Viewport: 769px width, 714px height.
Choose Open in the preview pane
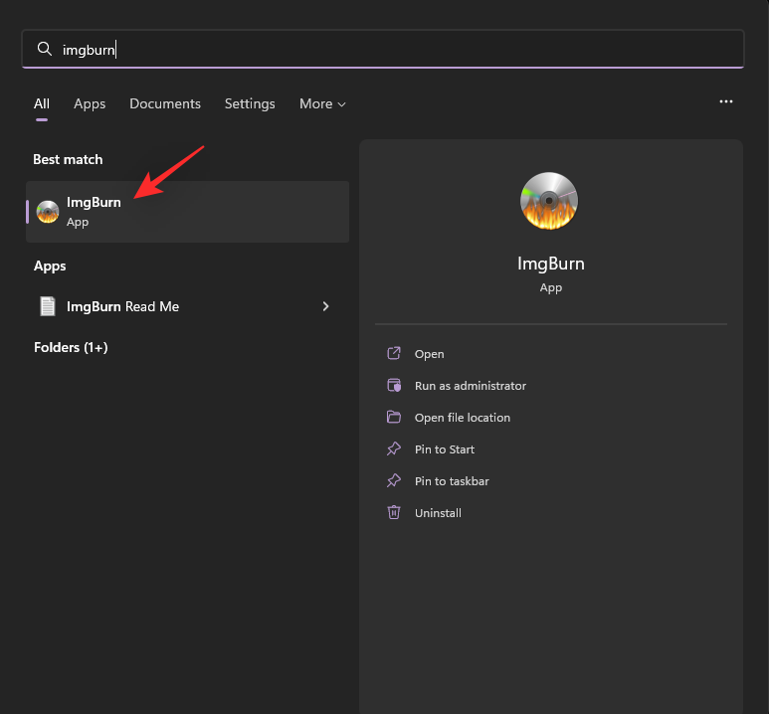(x=429, y=354)
